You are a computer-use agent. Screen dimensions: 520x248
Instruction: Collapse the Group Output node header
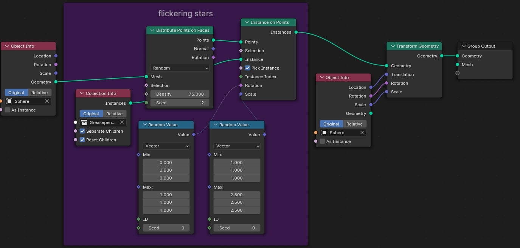coord(464,46)
